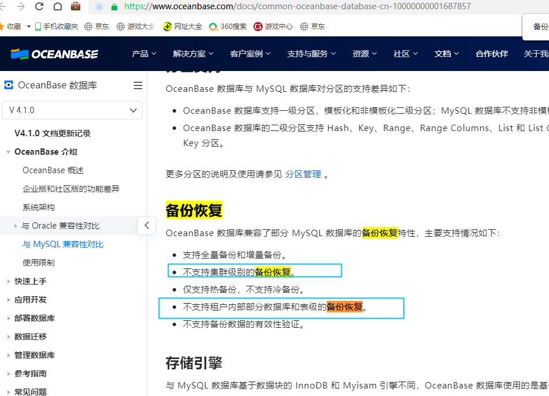Expand 常见问题 section
Screen dimensions: 549x396
click(x=9, y=392)
